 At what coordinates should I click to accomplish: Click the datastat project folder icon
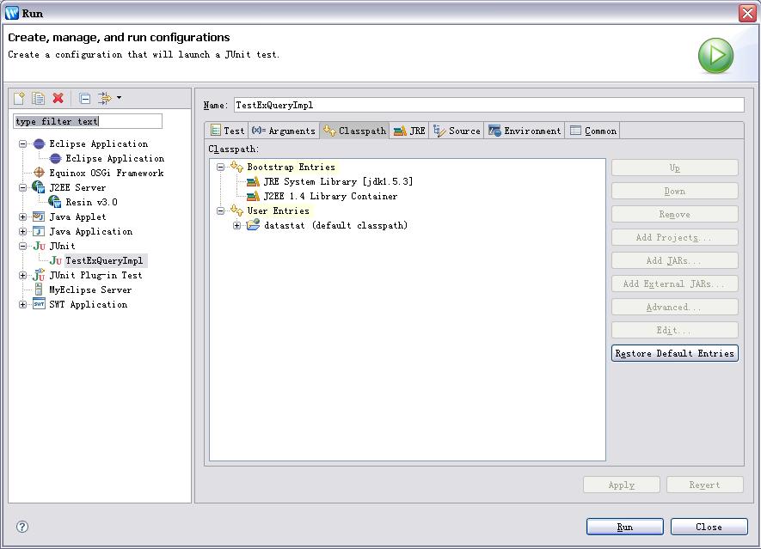point(253,225)
